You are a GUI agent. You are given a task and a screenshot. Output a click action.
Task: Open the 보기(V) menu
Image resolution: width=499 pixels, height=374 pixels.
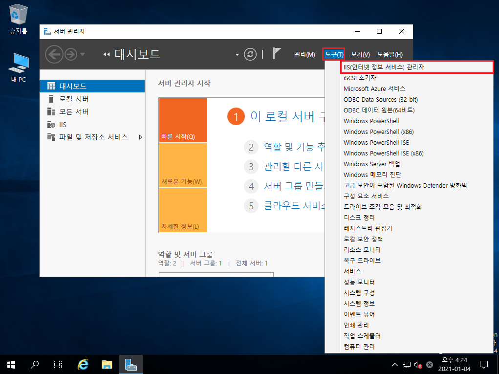(360, 55)
